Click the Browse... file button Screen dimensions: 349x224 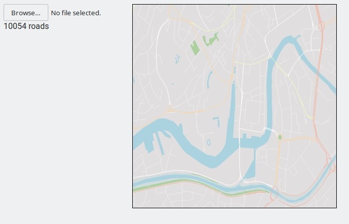click(26, 13)
